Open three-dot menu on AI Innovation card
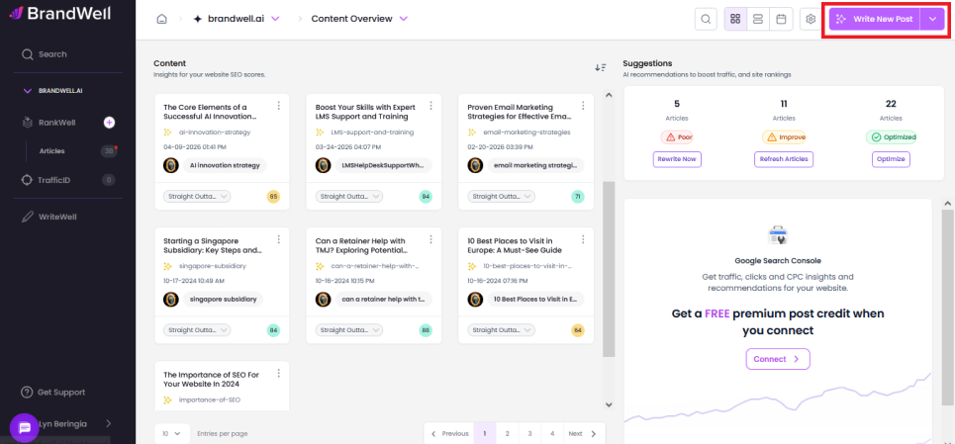 click(279, 106)
